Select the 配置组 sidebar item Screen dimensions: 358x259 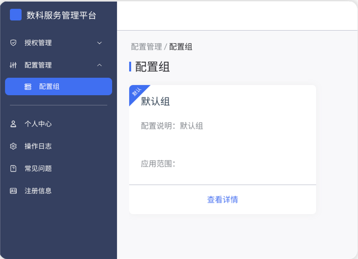click(49, 87)
